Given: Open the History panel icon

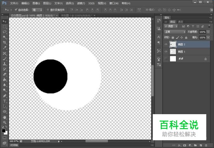Looking at the screenshot, I should 159,21.
